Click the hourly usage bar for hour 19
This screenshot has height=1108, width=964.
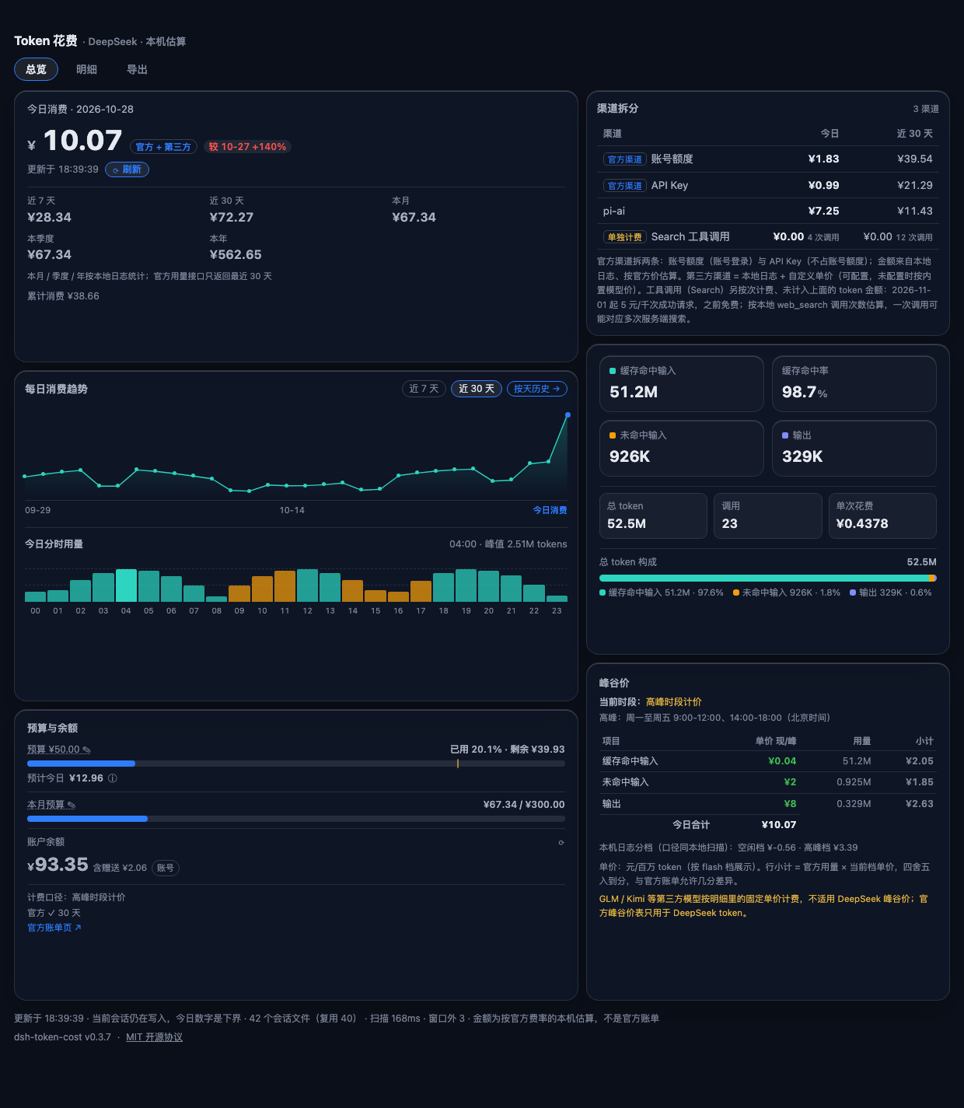tap(466, 585)
